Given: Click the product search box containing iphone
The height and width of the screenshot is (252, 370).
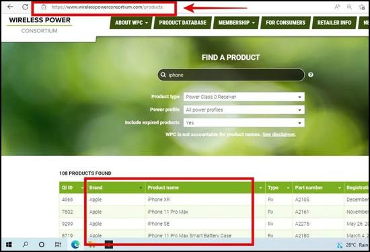Looking at the screenshot, I should (231, 75).
